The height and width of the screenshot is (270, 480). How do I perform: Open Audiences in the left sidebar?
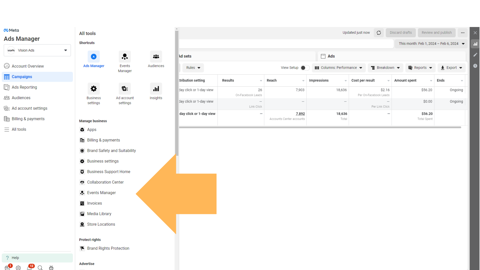[37, 98]
